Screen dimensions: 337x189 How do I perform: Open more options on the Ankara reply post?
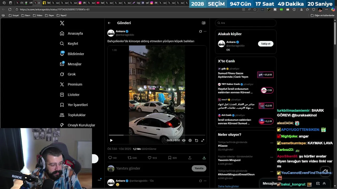(x=205, y=181)
